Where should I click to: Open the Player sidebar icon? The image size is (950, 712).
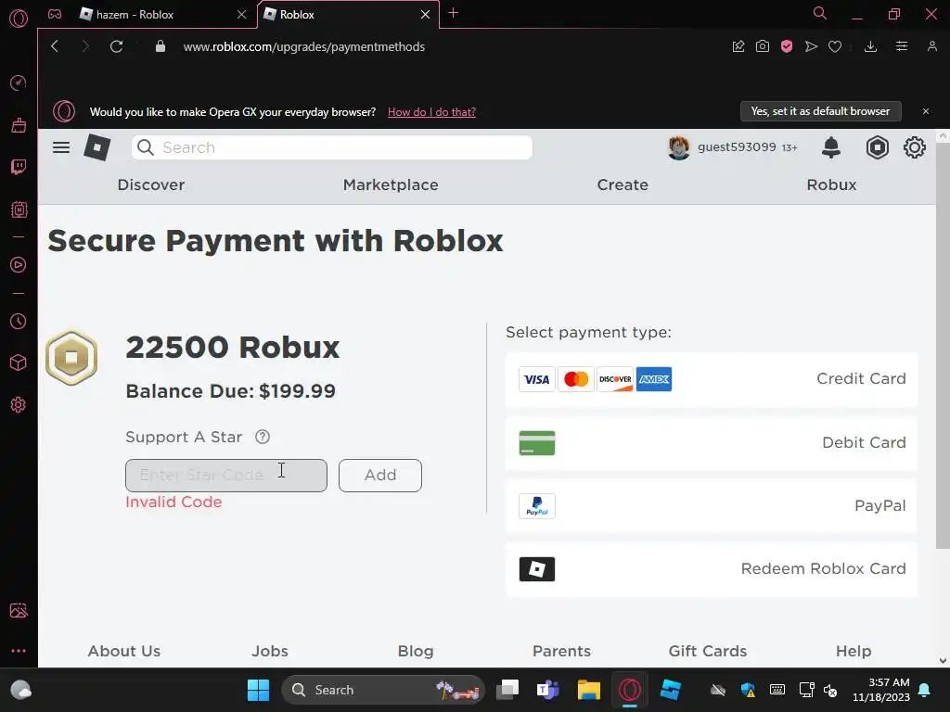pos(19,264)
